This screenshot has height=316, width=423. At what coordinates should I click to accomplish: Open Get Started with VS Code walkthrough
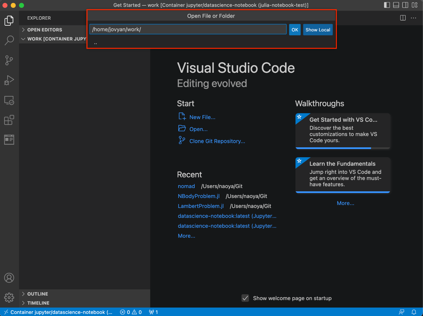(343, 131)
